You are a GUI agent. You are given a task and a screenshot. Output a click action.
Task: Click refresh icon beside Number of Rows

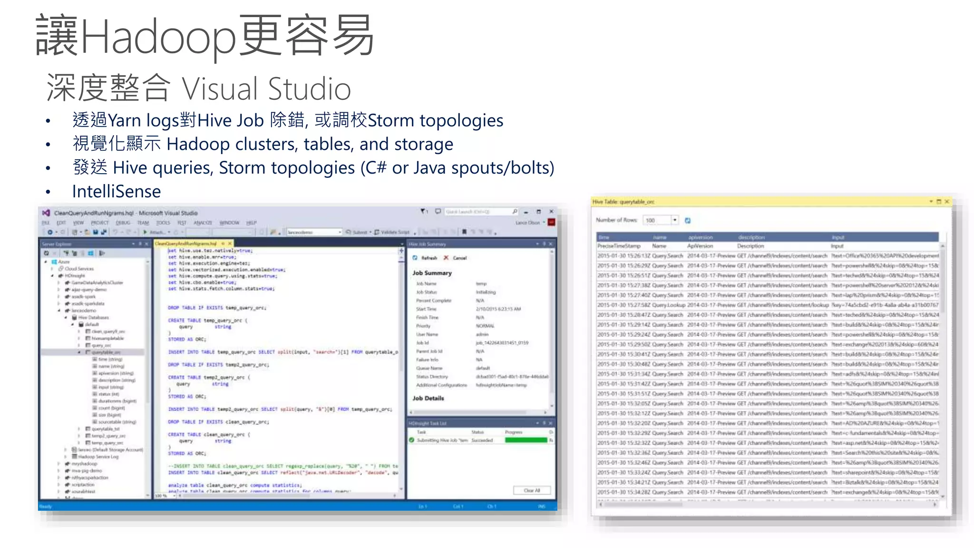[x=687, y=220]
